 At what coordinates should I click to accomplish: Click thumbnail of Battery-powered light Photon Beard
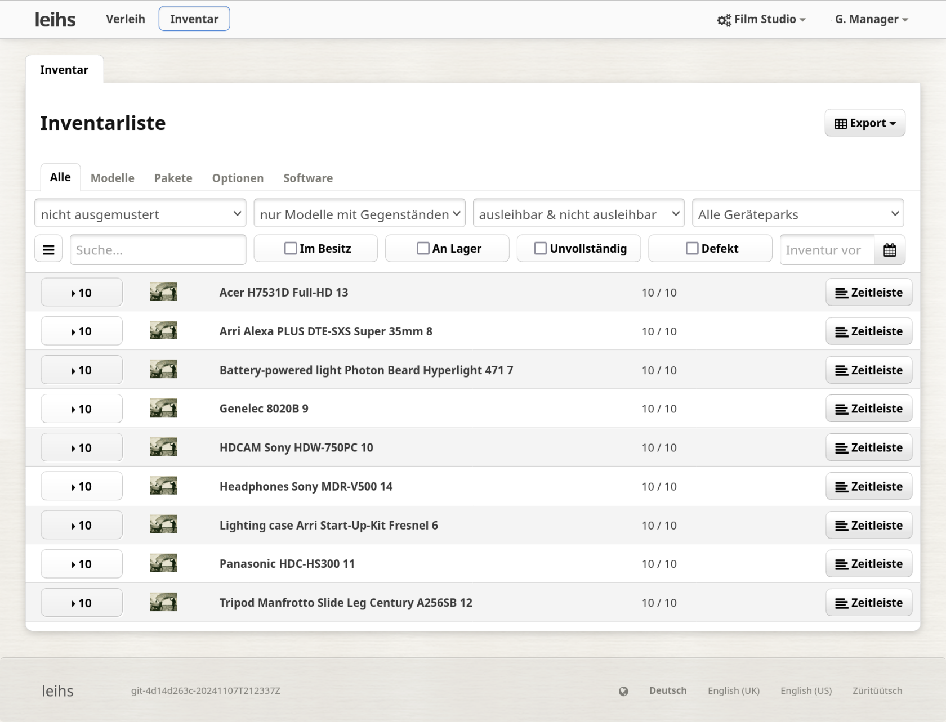pyautogui.click(x=163, y=370)
